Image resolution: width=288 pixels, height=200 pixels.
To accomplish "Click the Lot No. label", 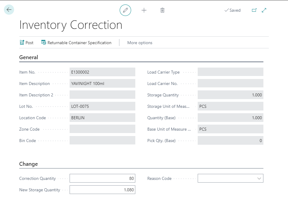I will [26, 106].
